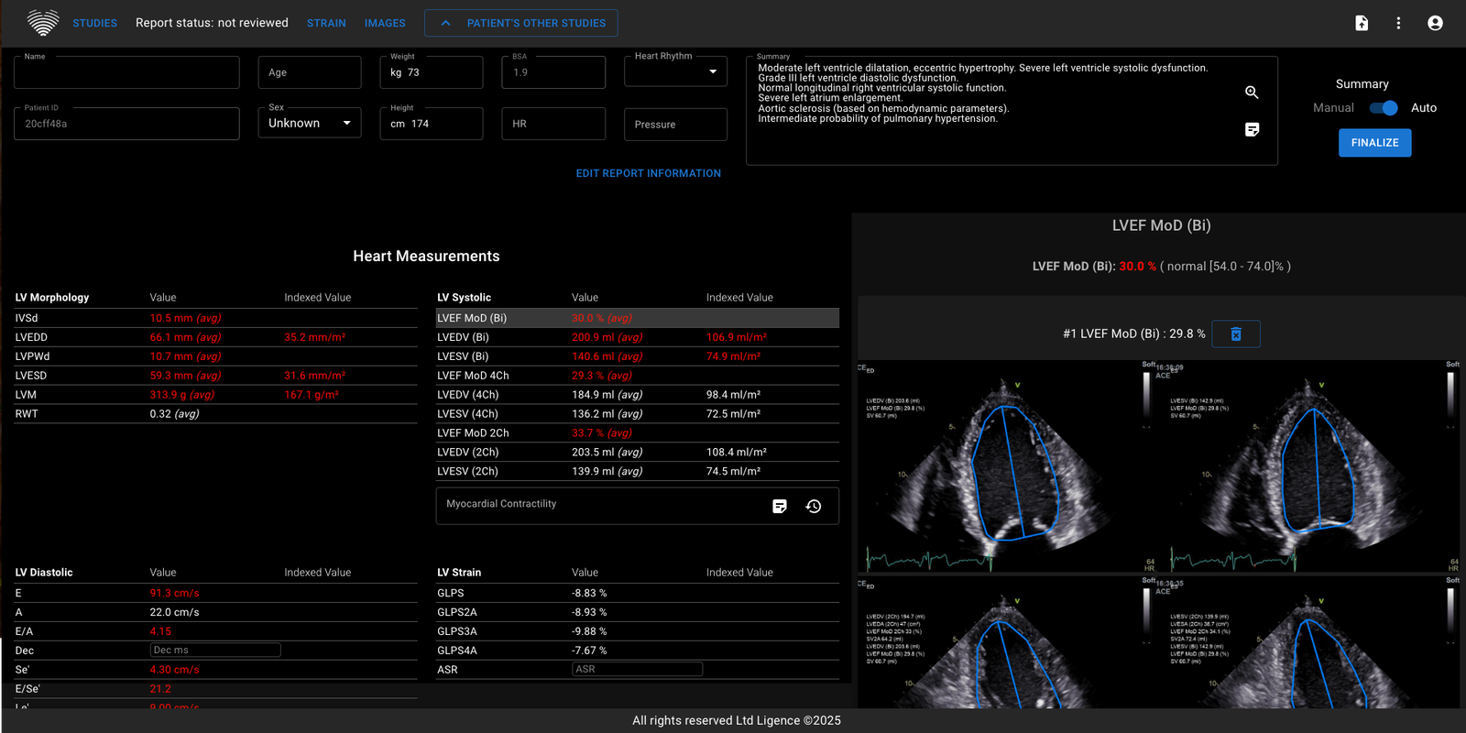This screenshot has width=1466, height=733.
Task: Toggle the Summary Manual/Auto switch
Action: [x=1384, y=108]
